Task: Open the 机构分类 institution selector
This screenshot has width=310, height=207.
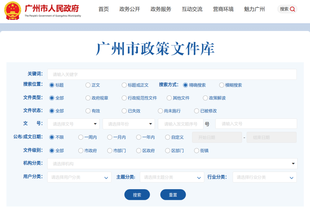Action: pyautogui.click(x=172, y=163)
